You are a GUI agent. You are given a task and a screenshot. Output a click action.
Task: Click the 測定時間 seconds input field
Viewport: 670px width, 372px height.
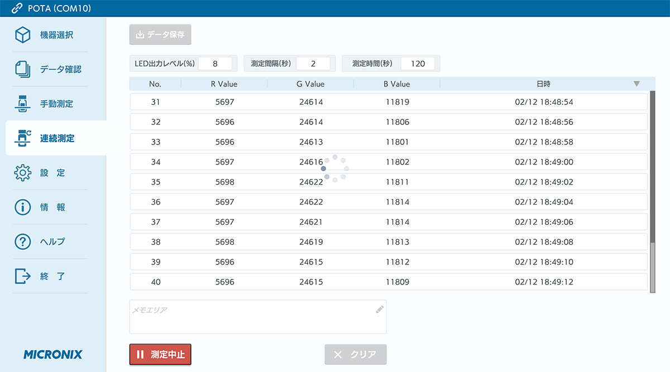coord(418,64)
